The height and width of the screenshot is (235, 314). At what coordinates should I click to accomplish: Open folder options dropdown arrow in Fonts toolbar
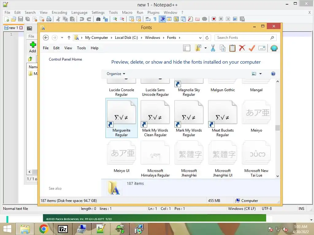[206, 48]
